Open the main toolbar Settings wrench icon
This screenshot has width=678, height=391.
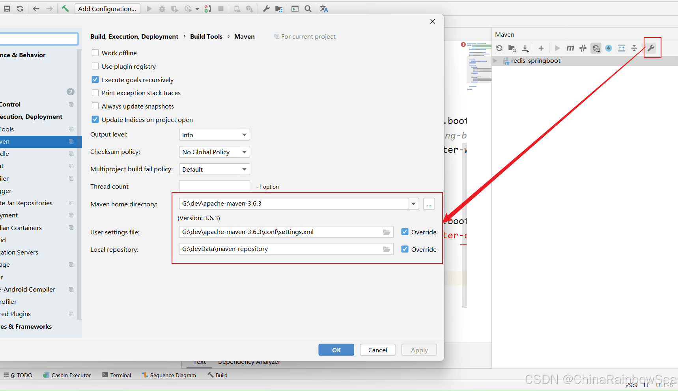pyautogui.click(x=266, y=9)
